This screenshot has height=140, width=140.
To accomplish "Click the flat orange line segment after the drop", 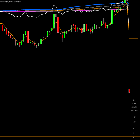I will tap(134, 39).
